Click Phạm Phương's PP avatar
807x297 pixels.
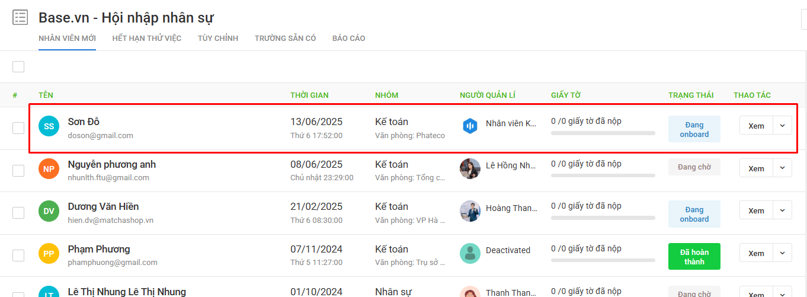pos(49,254)
